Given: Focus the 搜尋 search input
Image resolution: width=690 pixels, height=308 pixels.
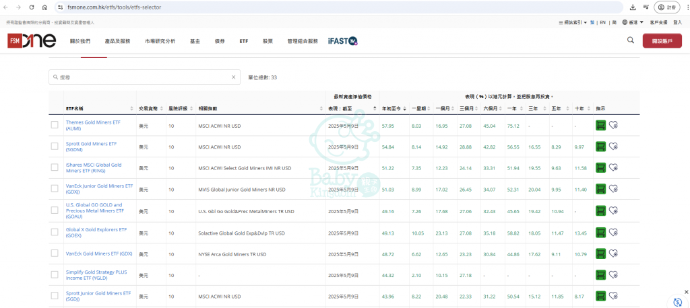Looking at the screenshot, I should (144, 77).
